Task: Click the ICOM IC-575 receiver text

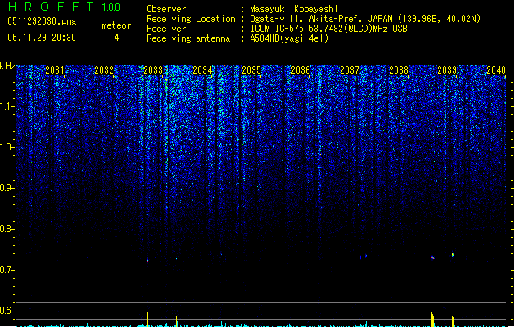Action: [x=328, y=29]
